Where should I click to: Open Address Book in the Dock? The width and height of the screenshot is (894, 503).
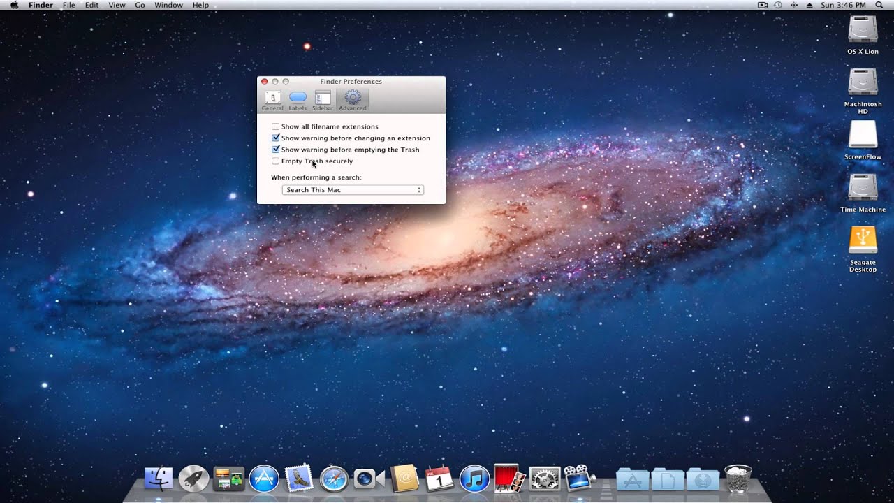click(x=404, y=479)
